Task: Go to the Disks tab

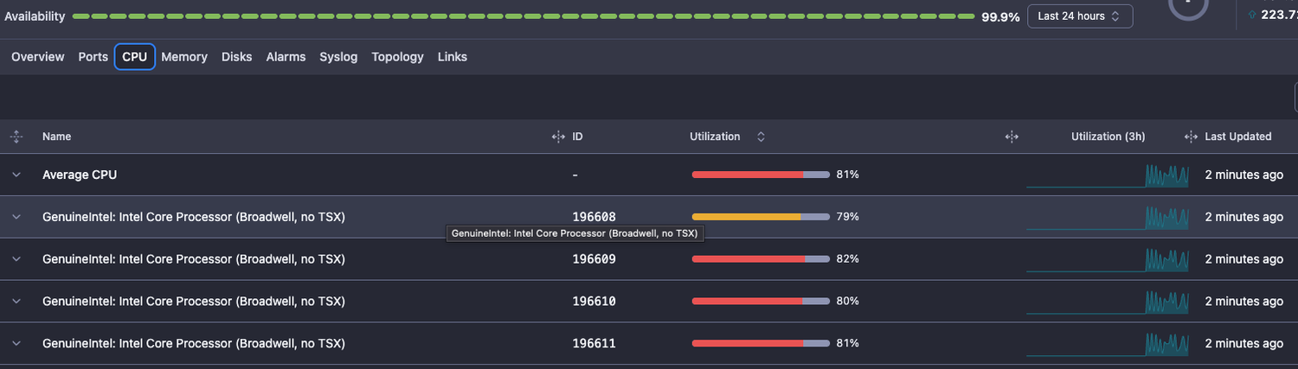Action: (236, 57)
